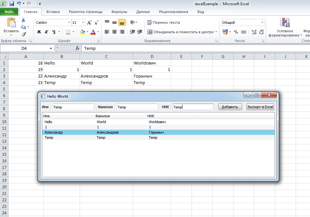
Task: Toggle italic formatting (К)
Action: coord(46,32)
